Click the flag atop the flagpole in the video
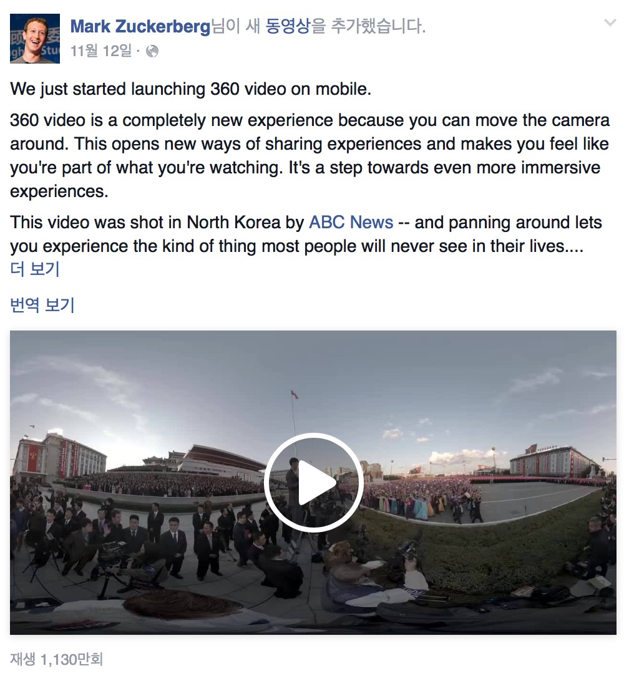This screenshot has width=624, height=676. [295, 394]
